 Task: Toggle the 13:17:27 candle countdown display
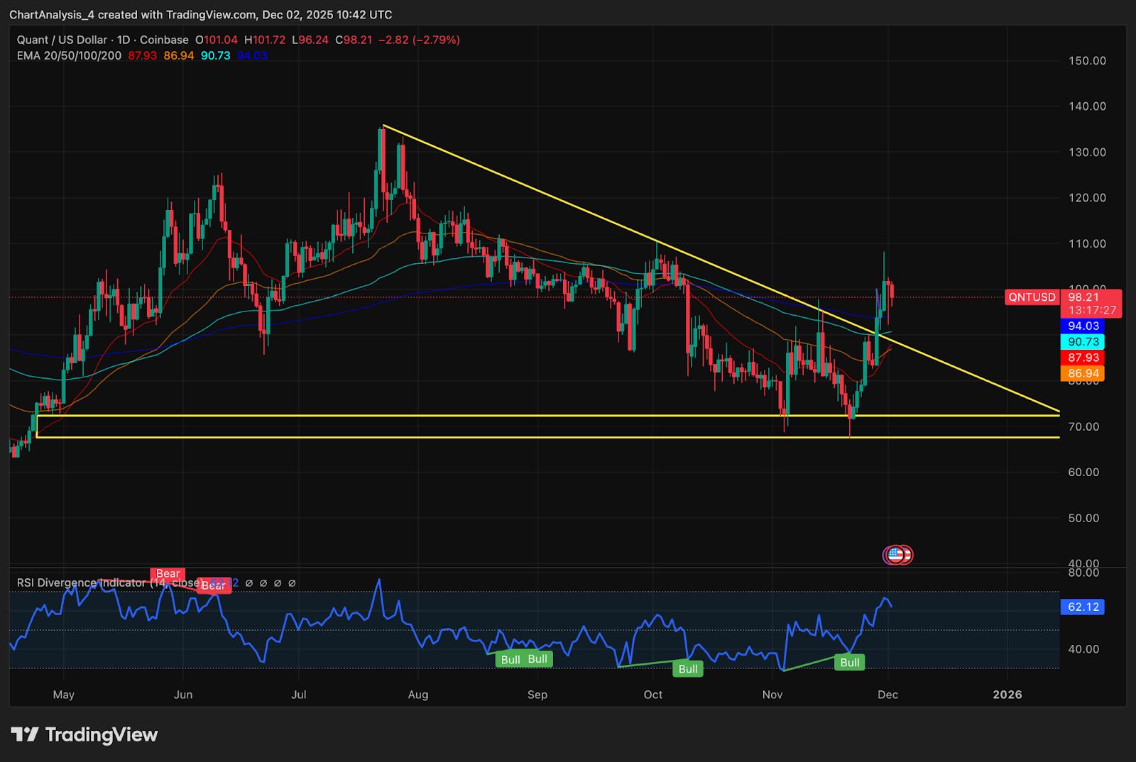tap(1091, 309)
